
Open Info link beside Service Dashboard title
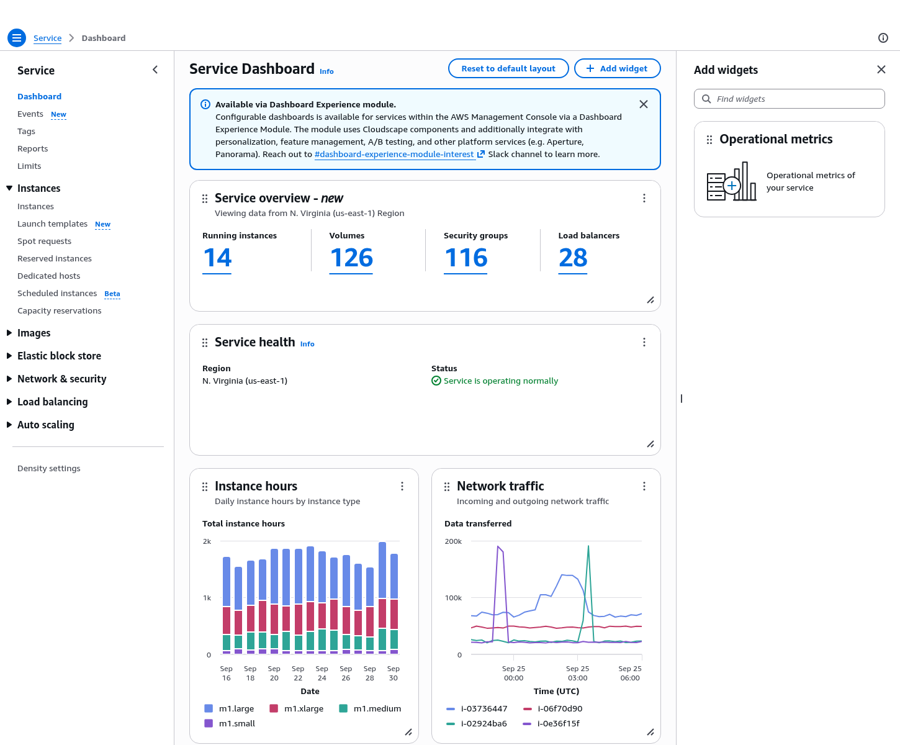[326, 71]
